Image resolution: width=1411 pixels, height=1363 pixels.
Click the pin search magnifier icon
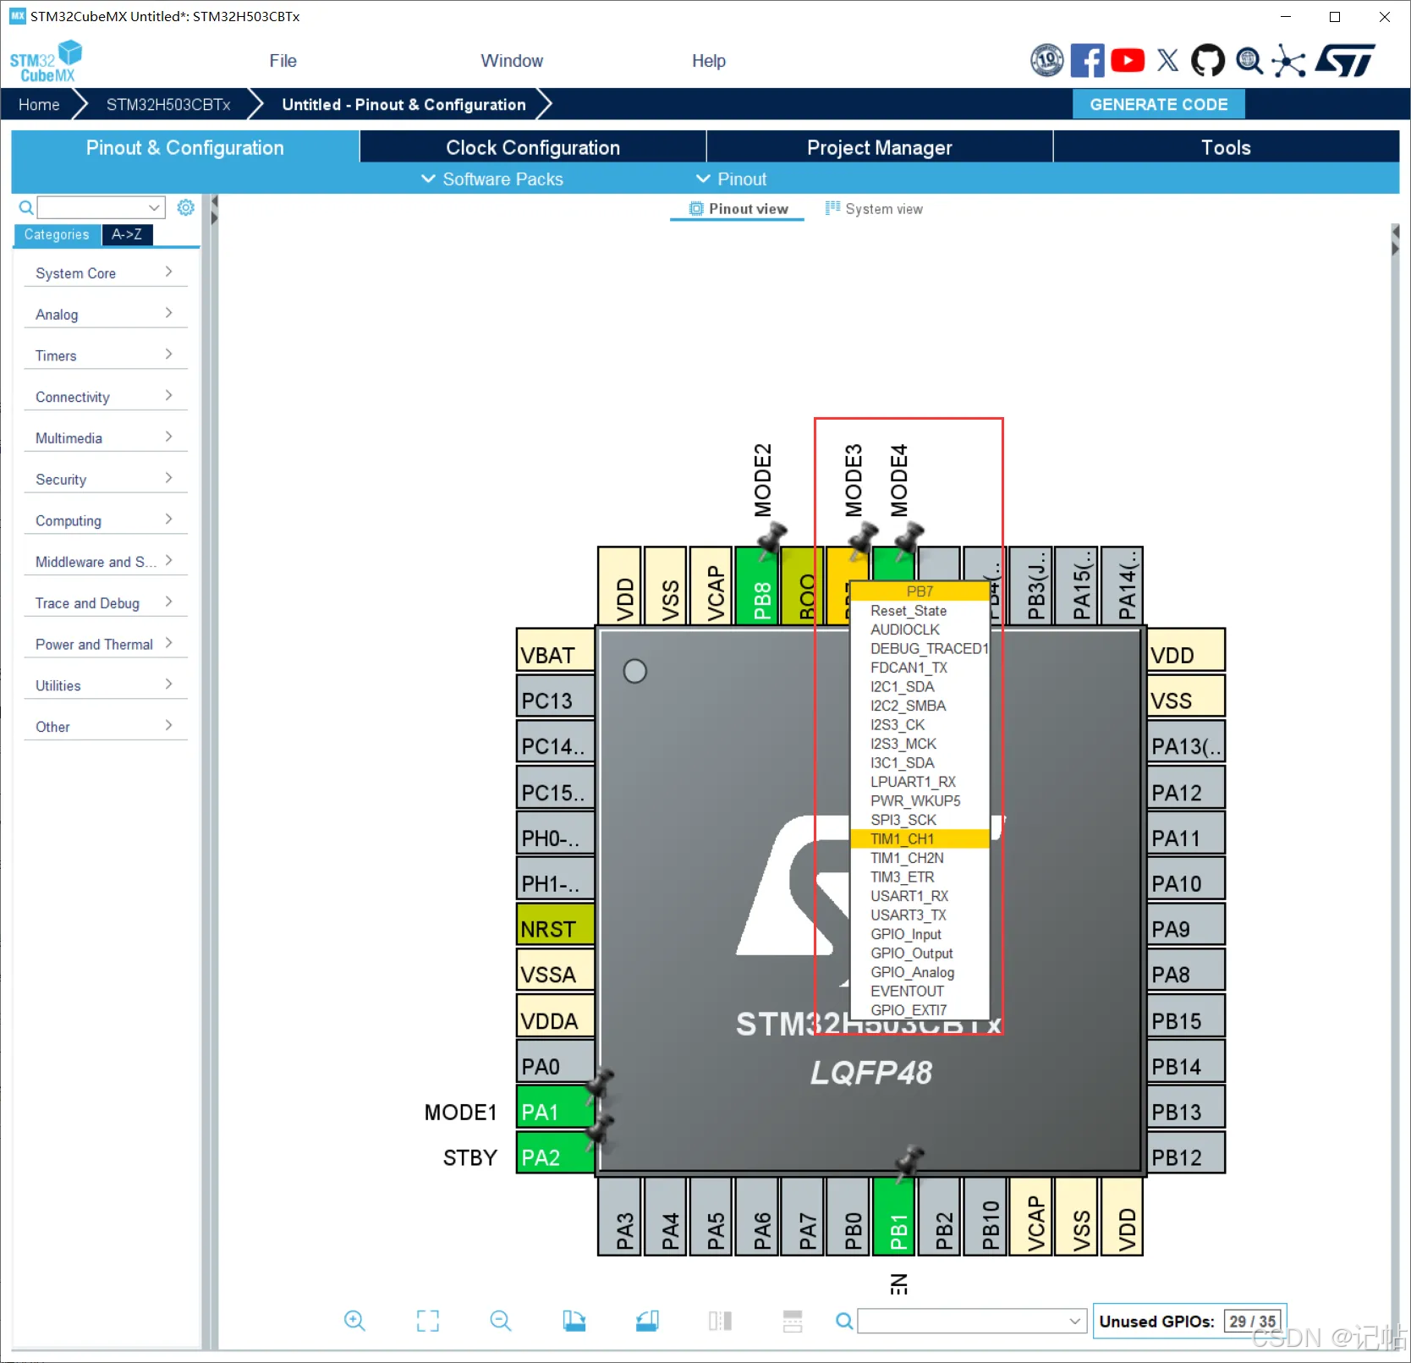point(844,1321)
